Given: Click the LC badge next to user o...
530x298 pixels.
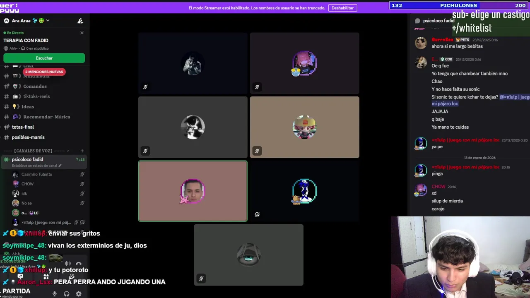Looking at the screenshot, I should 34,213.
